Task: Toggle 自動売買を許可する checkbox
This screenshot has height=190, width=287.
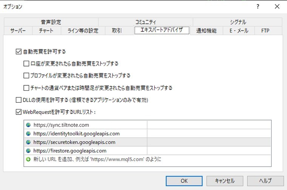Action: [x=19, y=52]
